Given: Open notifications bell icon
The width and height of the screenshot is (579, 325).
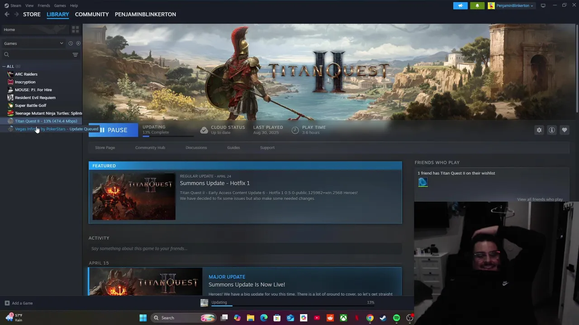Looking at the screenshot, I should (x=477, y=5).
